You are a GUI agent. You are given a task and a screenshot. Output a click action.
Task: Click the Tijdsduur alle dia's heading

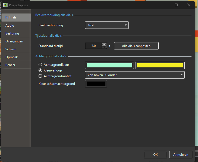(x=49, y=36)
